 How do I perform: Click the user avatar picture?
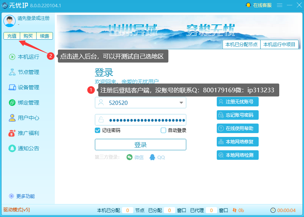pyautogui.click(x=10, y=21)
